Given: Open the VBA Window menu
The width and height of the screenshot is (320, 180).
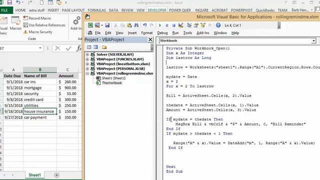Looking at the screenshot, I should point(220,33).
